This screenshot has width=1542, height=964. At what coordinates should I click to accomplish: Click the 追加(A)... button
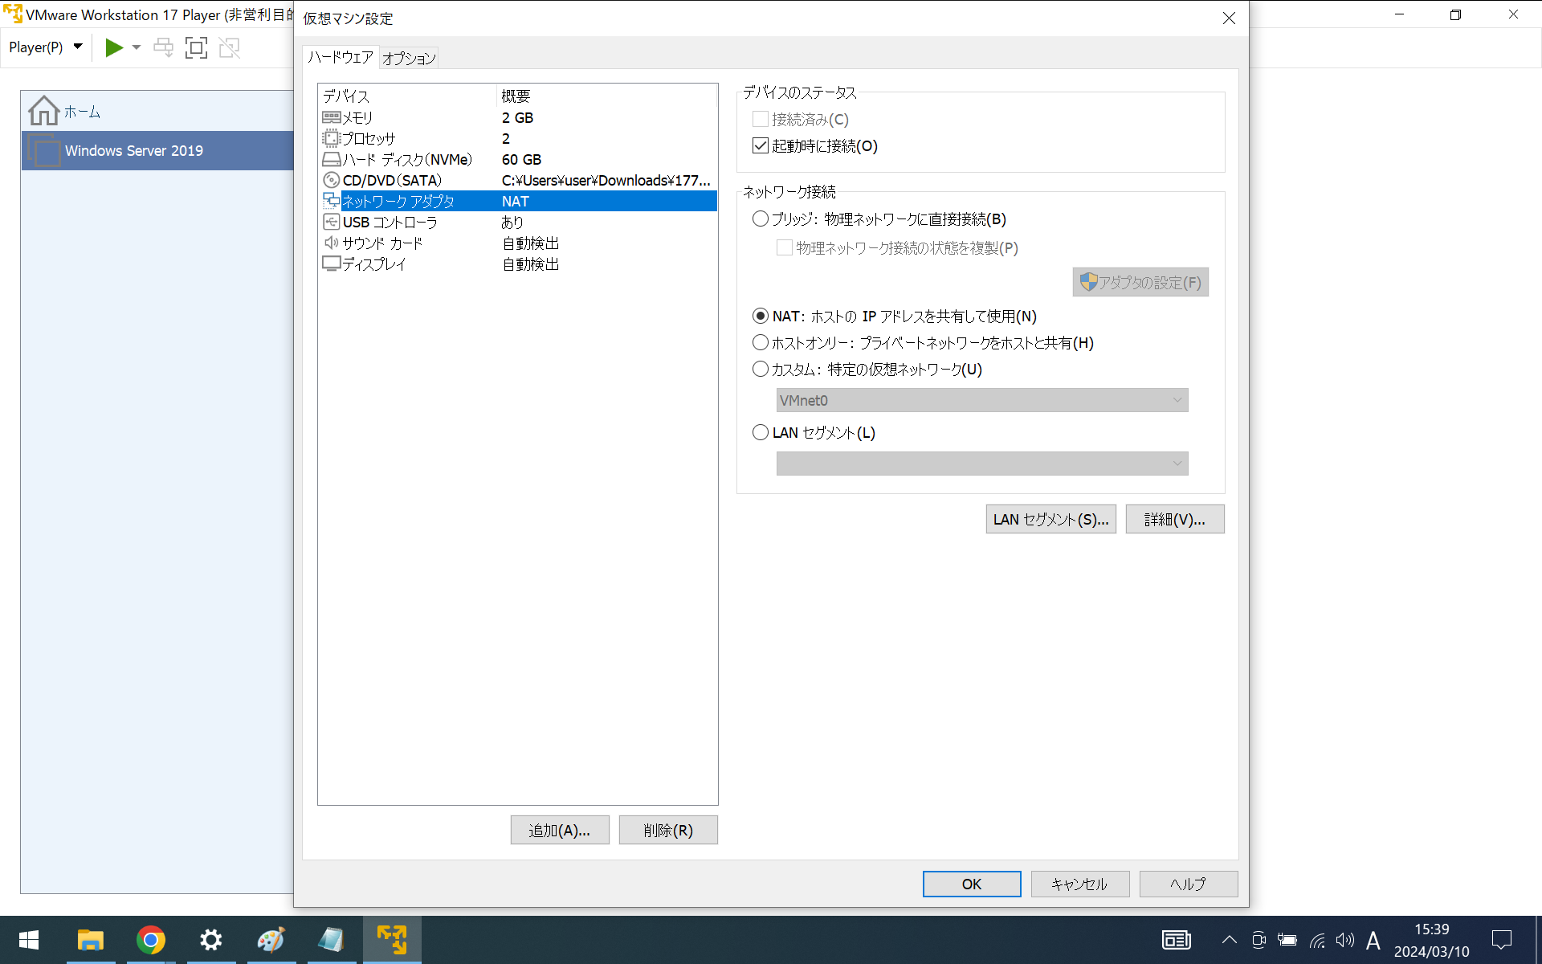559,830
